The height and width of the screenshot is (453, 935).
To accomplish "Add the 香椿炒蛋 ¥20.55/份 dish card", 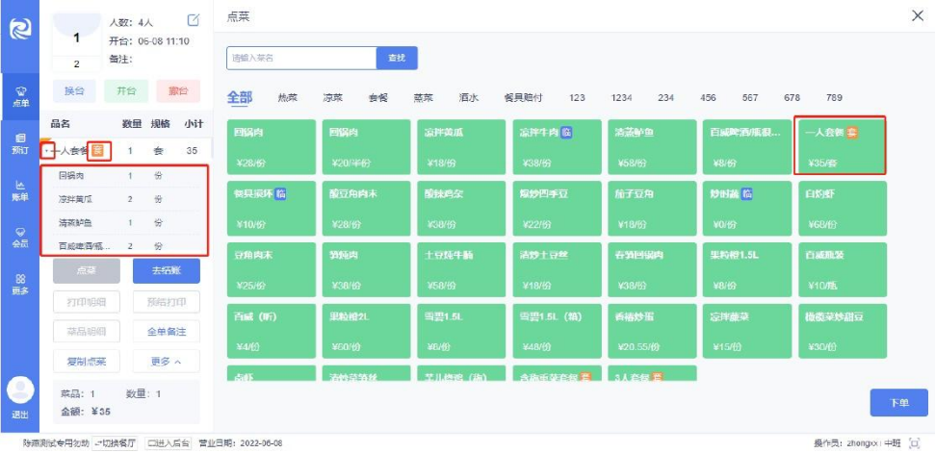I will coord(652,331).
